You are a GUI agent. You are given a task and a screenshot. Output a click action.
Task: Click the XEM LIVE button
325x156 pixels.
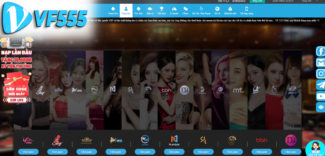point(17,100)
